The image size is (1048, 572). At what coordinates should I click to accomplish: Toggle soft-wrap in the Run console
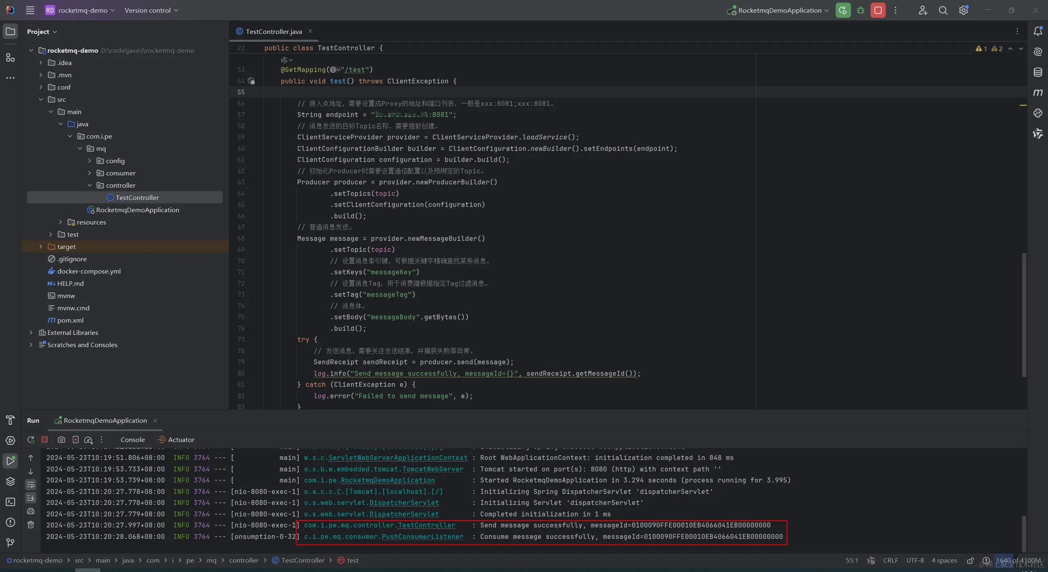click(31, 485)
